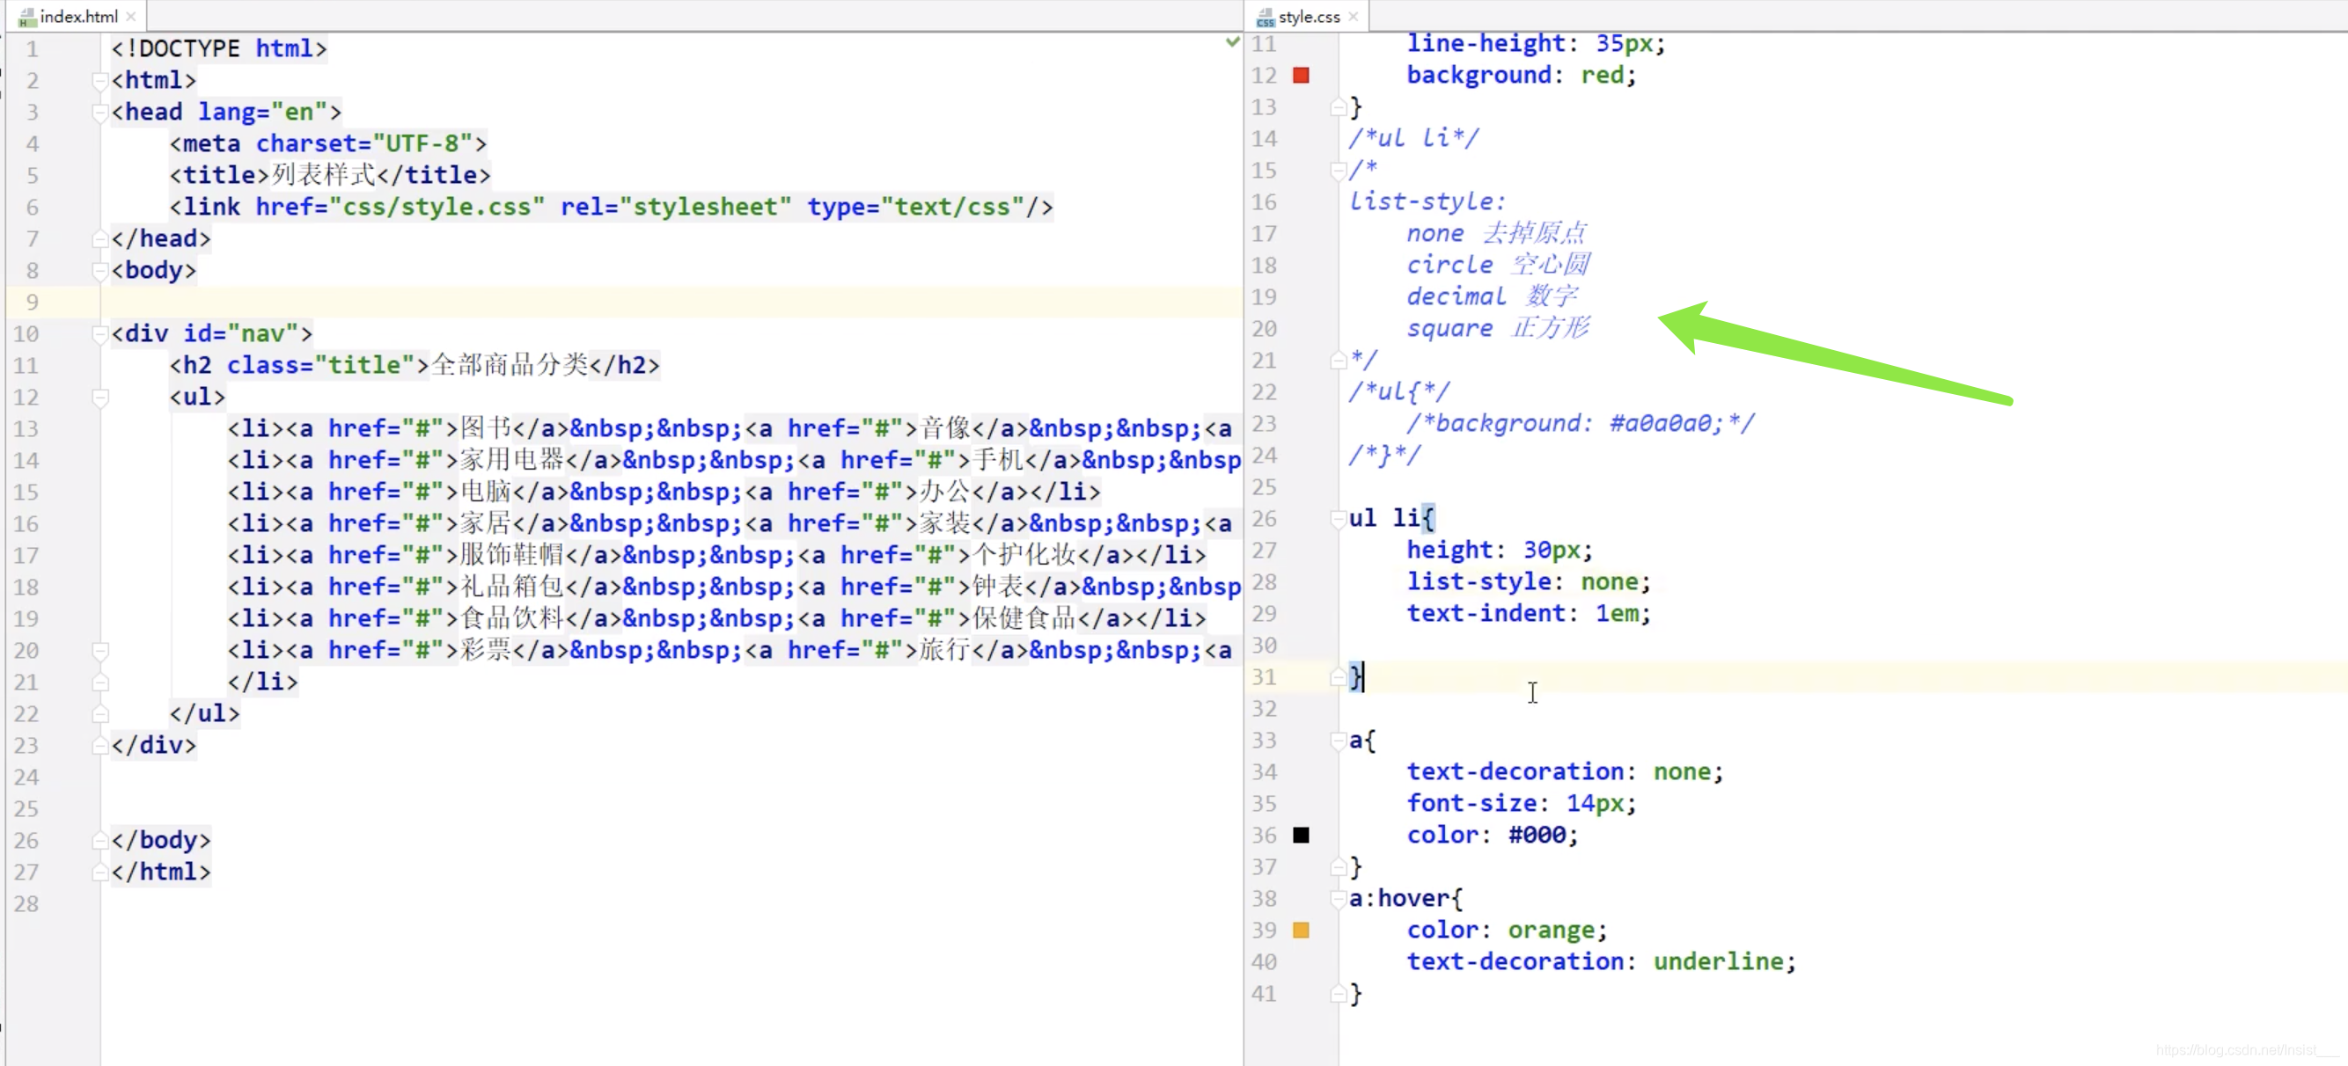Click the 'ul li{' selector text
The image size is (2348, 1066).
click(1392, 519)
